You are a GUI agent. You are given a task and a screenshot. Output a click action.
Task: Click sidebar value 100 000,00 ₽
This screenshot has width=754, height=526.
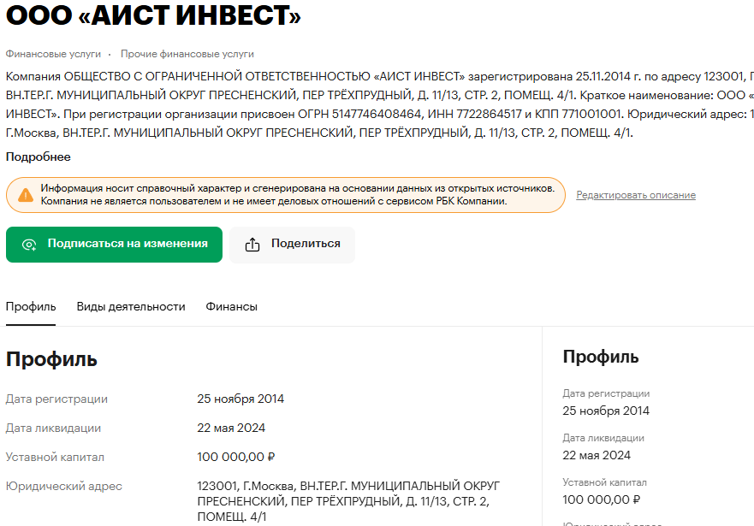tap(602, 499)
